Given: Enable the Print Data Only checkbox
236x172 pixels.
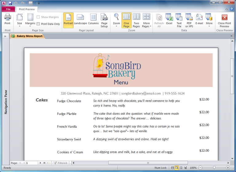Looking at the screenshot, I should click(38, 24).
